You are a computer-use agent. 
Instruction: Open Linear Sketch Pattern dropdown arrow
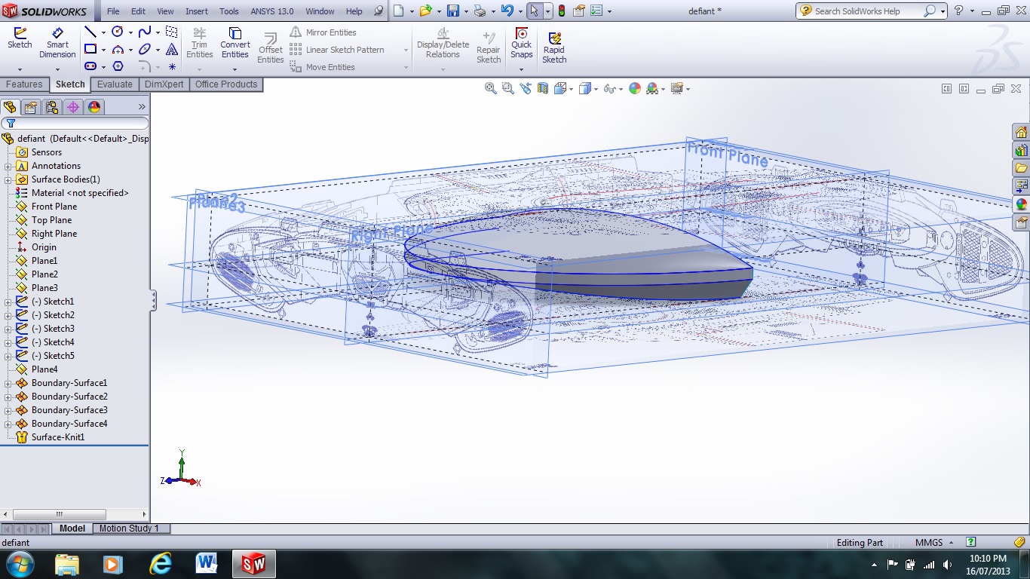(406, 50)
